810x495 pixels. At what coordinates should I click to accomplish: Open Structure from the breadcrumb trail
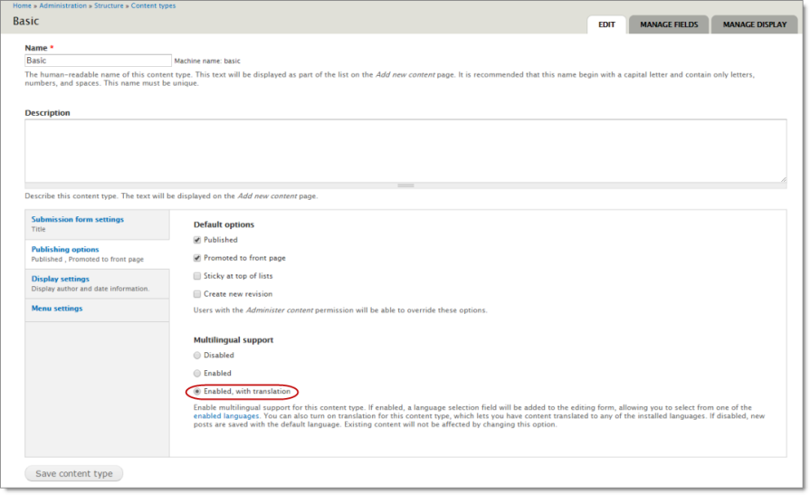109,5
